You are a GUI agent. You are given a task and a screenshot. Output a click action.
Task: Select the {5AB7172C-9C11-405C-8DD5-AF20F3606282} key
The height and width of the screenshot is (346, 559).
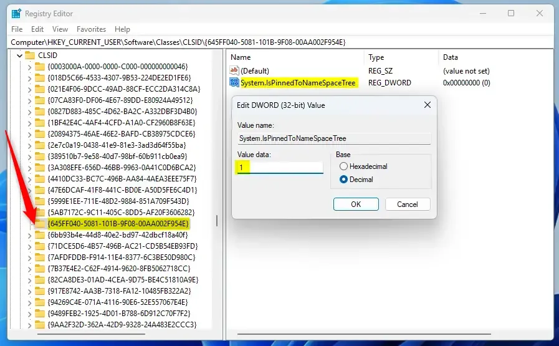pos(122,213)
